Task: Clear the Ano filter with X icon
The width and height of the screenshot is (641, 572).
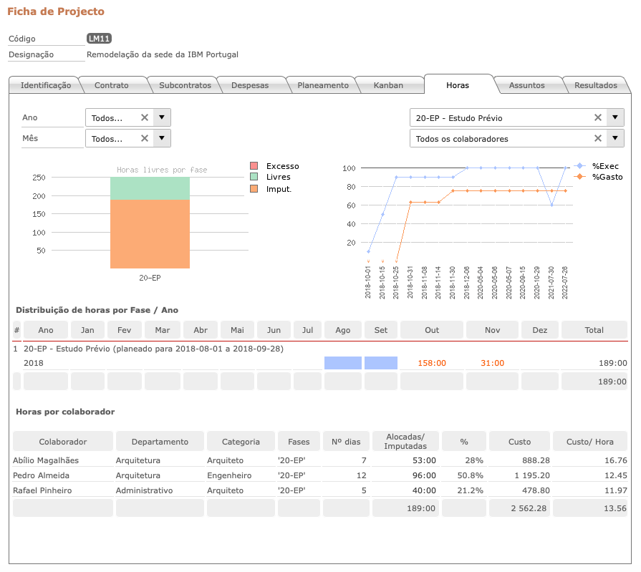Action: [x=144, y=118]
